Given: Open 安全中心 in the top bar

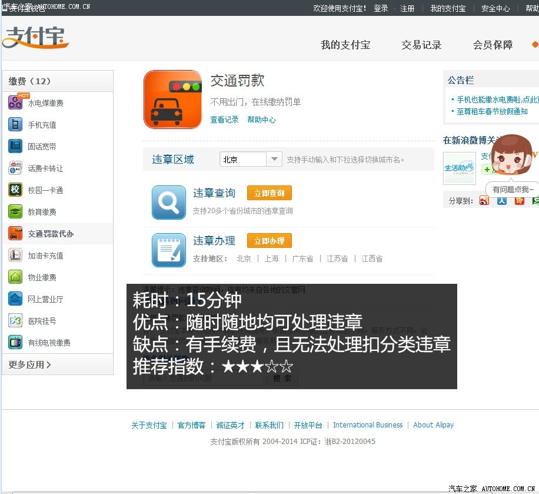Looking at the screenshot, I should [x=495, y=8].
